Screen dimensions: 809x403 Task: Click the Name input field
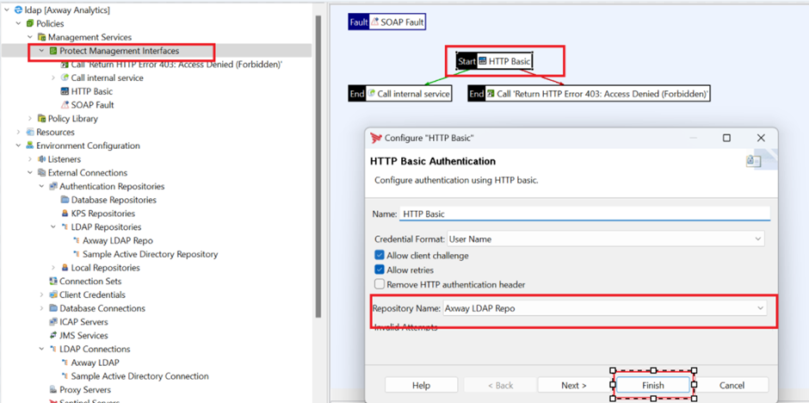coord(584,214)
